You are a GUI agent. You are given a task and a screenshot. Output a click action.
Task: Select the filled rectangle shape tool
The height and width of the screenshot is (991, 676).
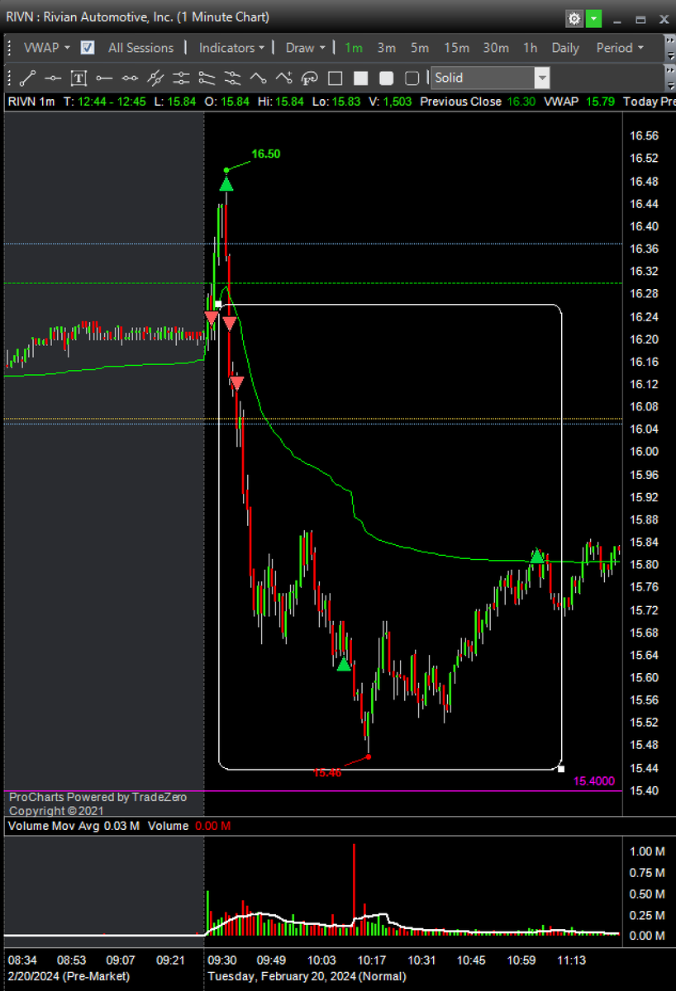point(360,78)
